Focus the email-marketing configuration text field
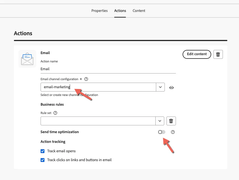The image size is (239, 180). tap(98, 87)
